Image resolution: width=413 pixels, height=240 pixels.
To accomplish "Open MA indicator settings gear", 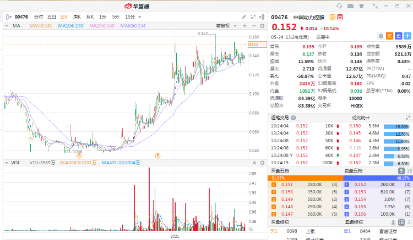I will coord(262,26).
